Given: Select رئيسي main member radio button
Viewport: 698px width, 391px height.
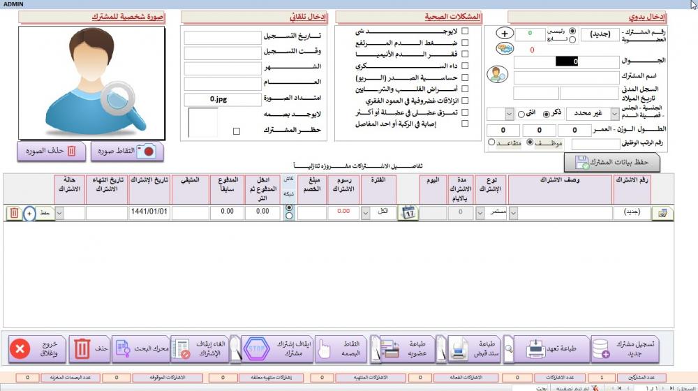Looking at the screenshot, I should pos(572,31).
